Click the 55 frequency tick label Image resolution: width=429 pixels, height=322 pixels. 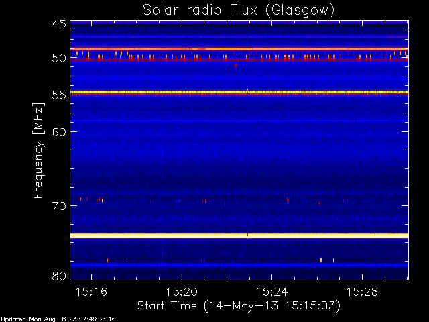point(59,95)
